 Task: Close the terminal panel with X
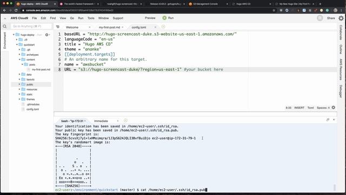[x=334, y=120]
